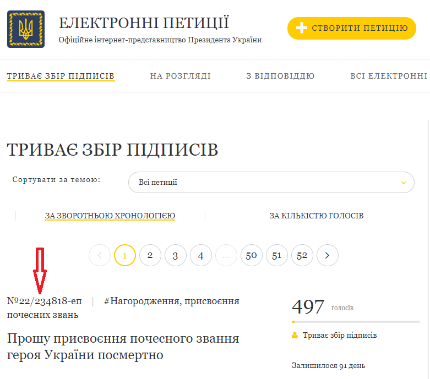Screen dimensions: 430x379
Task: Click the ellipsis pagination item
Action: [x=226, y=255]
